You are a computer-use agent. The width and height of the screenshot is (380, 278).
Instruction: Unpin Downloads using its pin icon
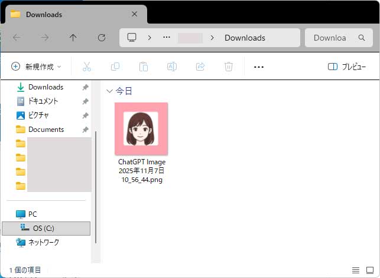[85, 87]
